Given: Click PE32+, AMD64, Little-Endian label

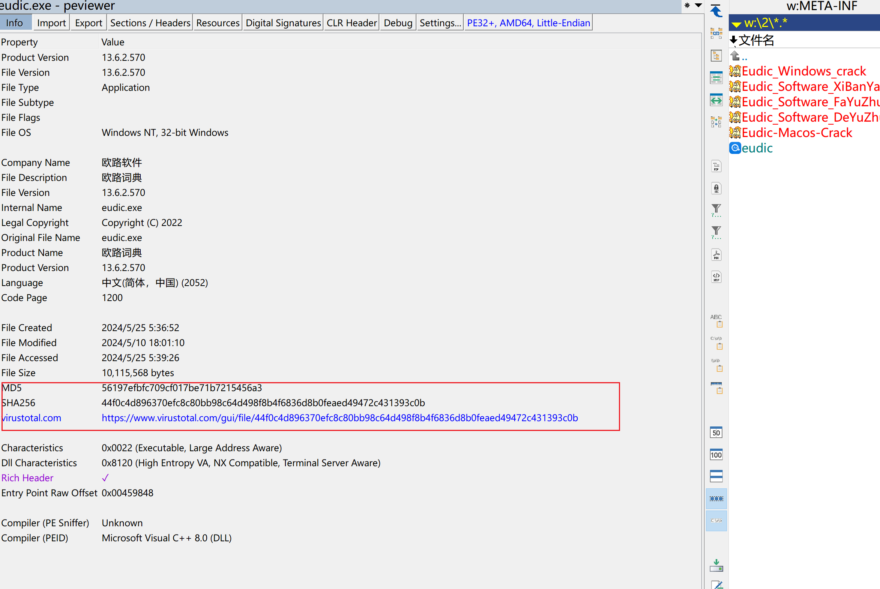Looking at the screenshot, I should (x=529, y=23).
